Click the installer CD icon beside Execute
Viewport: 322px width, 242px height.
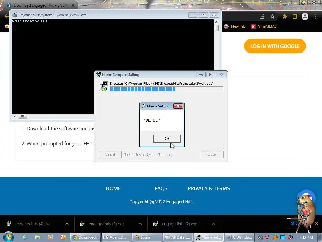point(103,87)
